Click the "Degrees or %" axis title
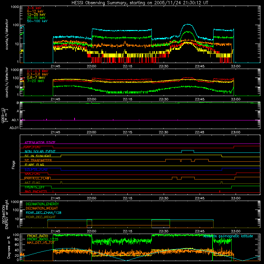The height and width of the screenshot is (264, 264). tap(9, 247)
